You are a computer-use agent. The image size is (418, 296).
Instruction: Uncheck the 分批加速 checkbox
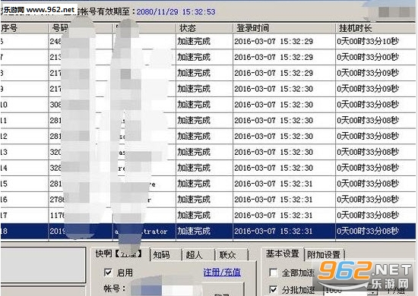pos(274,290)
